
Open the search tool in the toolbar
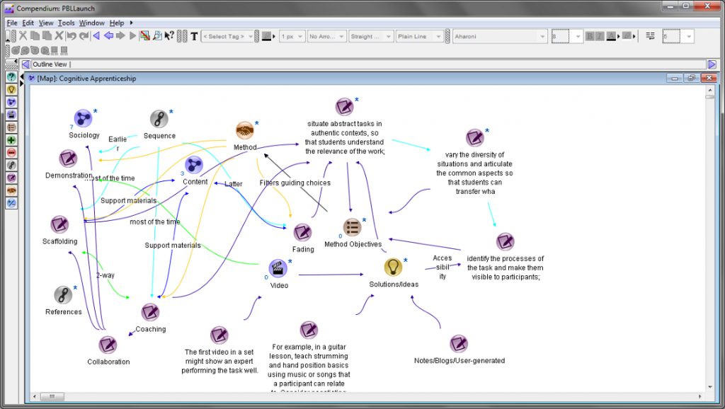click(156, 37)
